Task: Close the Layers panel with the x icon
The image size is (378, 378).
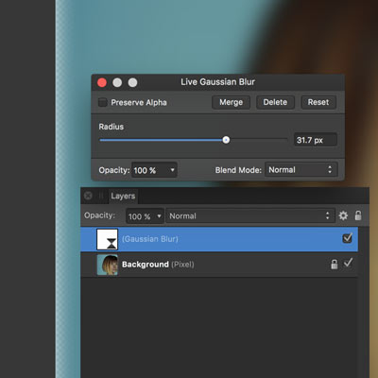Action: click(88, 196)
